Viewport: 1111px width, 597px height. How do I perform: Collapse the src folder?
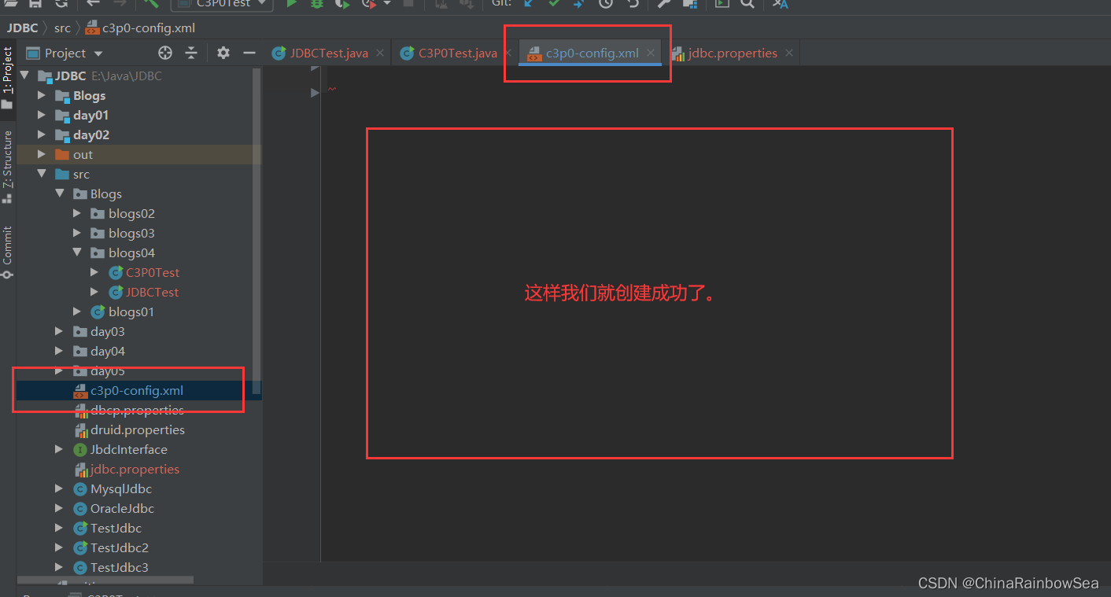(42, 174)
